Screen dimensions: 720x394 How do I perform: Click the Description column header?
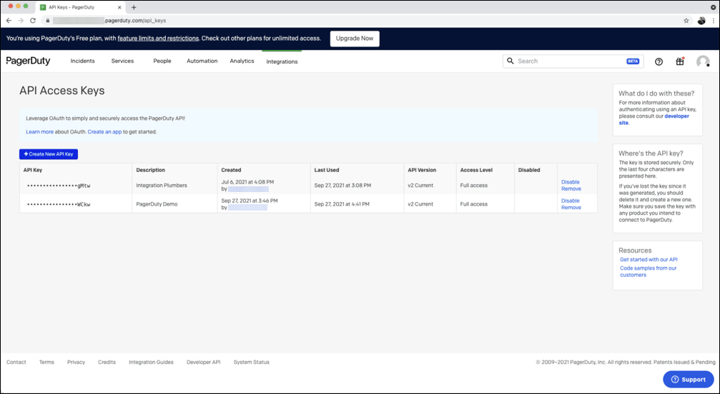pyautogui.click(x=151, y=170)
